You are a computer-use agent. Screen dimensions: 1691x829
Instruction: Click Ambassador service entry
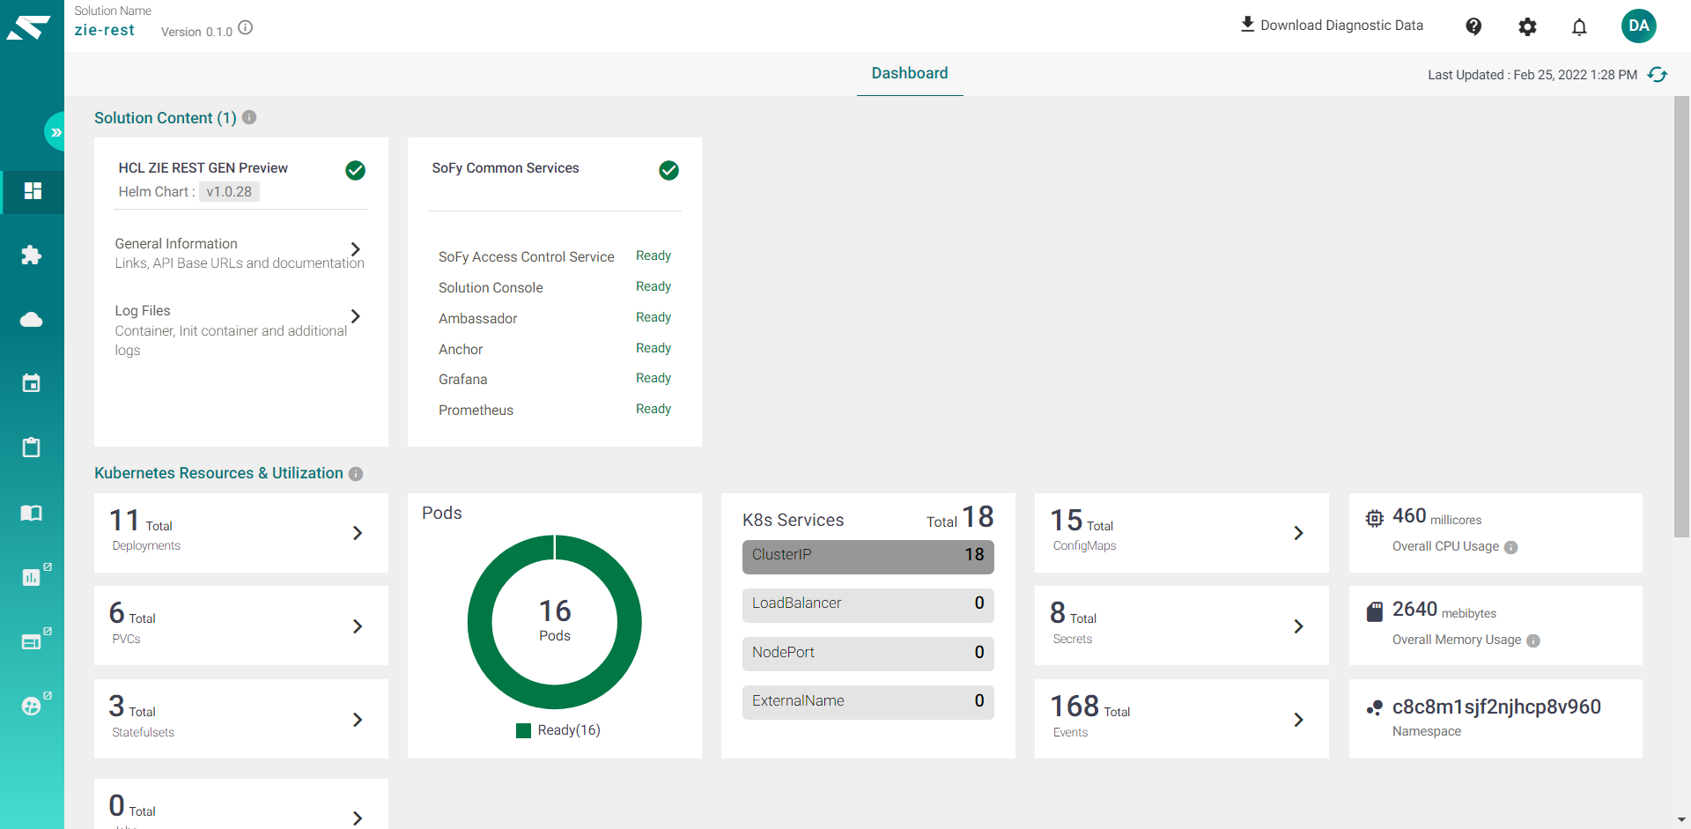(x=478, y=319)
